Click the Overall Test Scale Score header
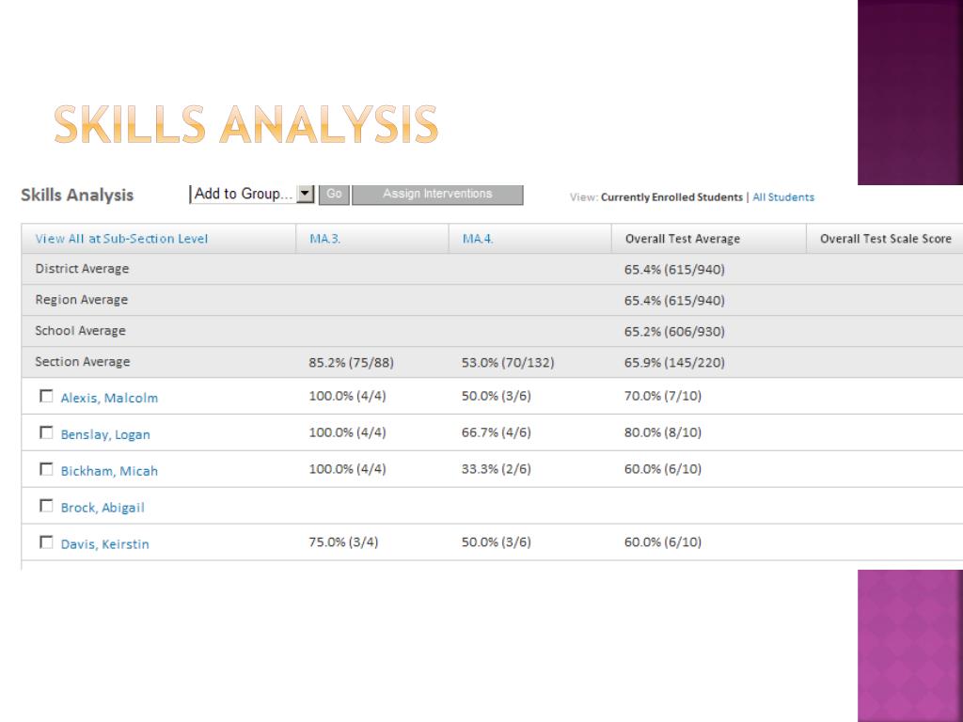 886,239
